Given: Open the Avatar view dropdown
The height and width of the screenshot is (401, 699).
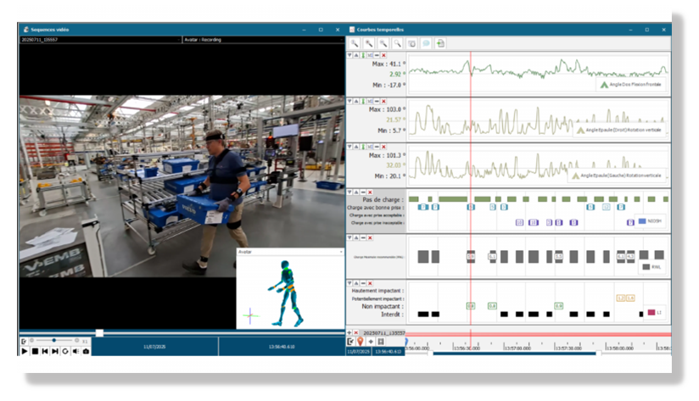Looking at the screenshot, I should (x=339, y=252).
